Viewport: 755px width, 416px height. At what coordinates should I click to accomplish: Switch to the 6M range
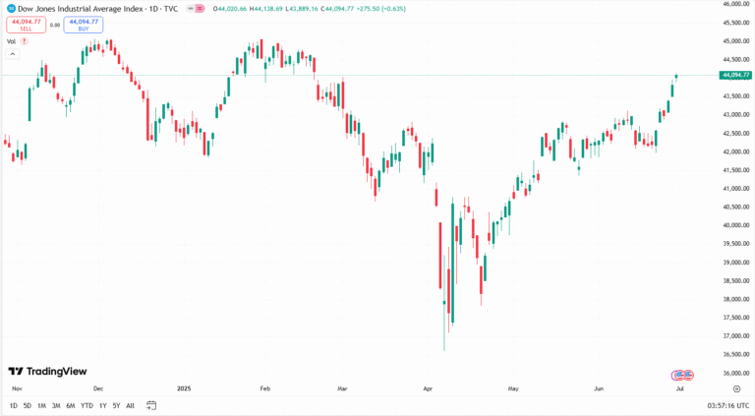click(x=70, y=405)
